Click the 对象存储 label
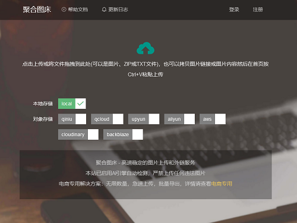This screenshot has height=223, width=297. pos(43,119)
